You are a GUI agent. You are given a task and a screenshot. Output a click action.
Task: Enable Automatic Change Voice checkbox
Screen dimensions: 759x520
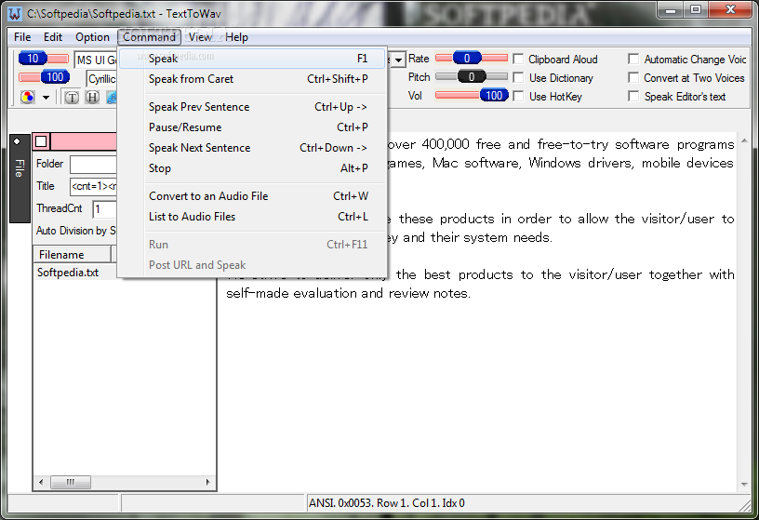(x=633, y=59)
